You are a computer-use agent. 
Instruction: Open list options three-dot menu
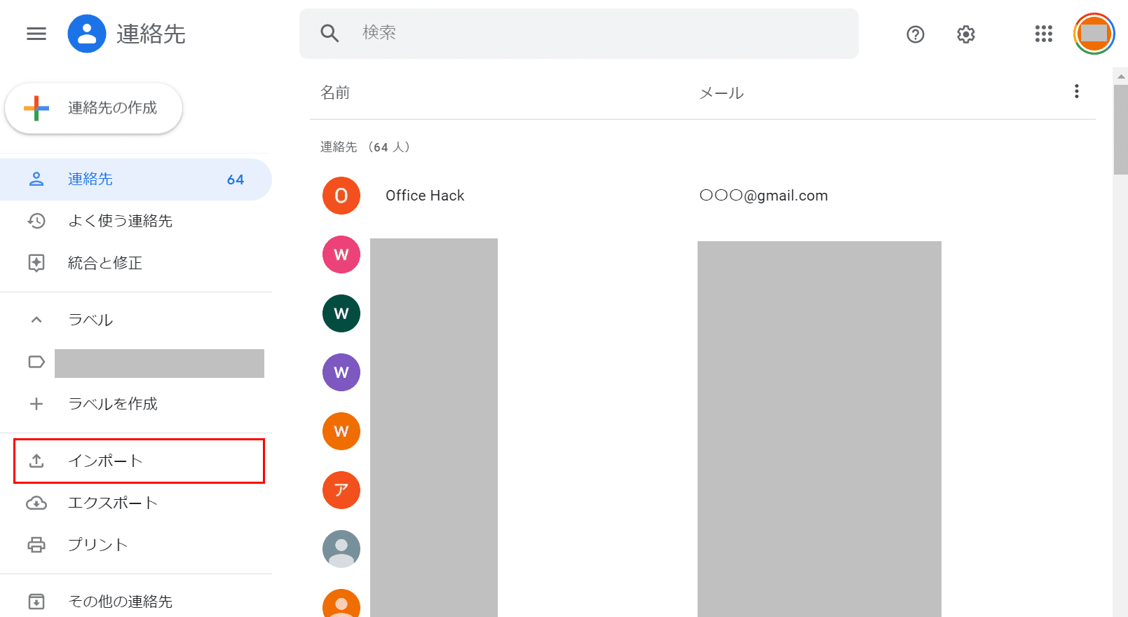point(1077,91)
